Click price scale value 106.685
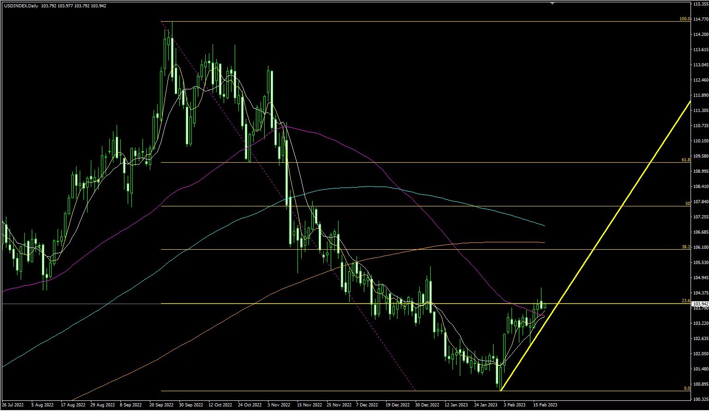Viewport: 709px width, 411px height. point(701,232)
